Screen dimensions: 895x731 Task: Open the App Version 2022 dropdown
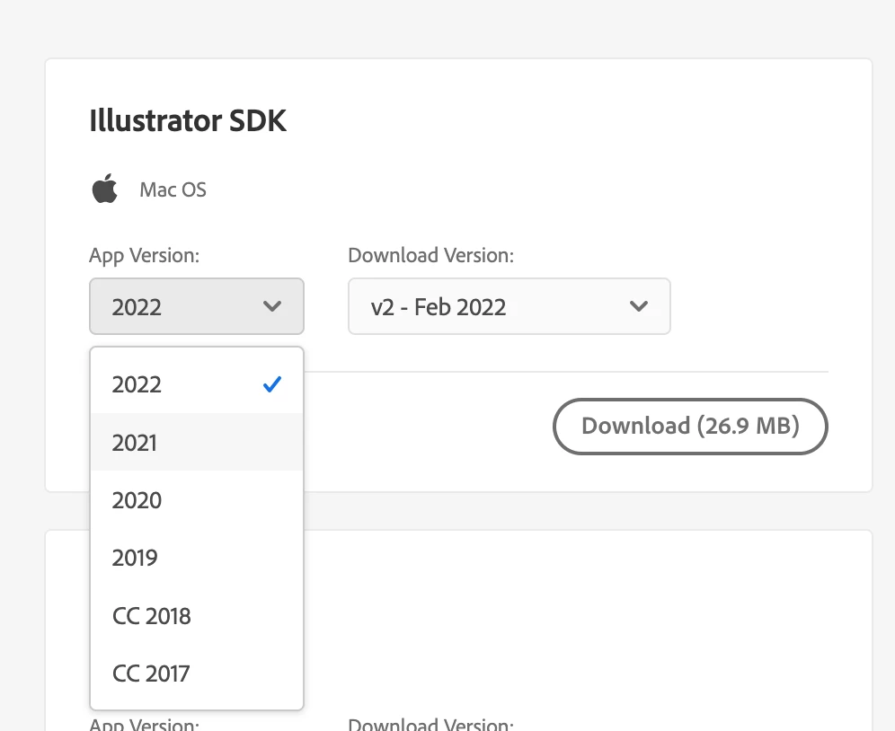[x=197, y=306]
